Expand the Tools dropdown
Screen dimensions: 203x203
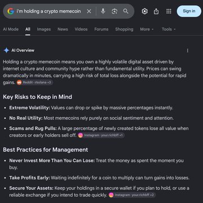(x=169, y=29)
